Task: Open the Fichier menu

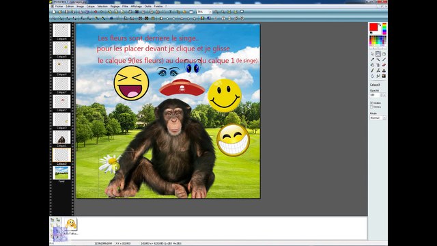Action: pos(59,6)
